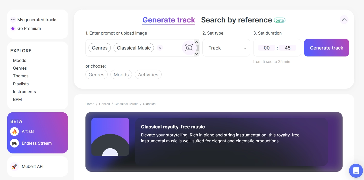Open the BPM page from the sidebar
Screen dimensions: 364x180
coord(17,99)
